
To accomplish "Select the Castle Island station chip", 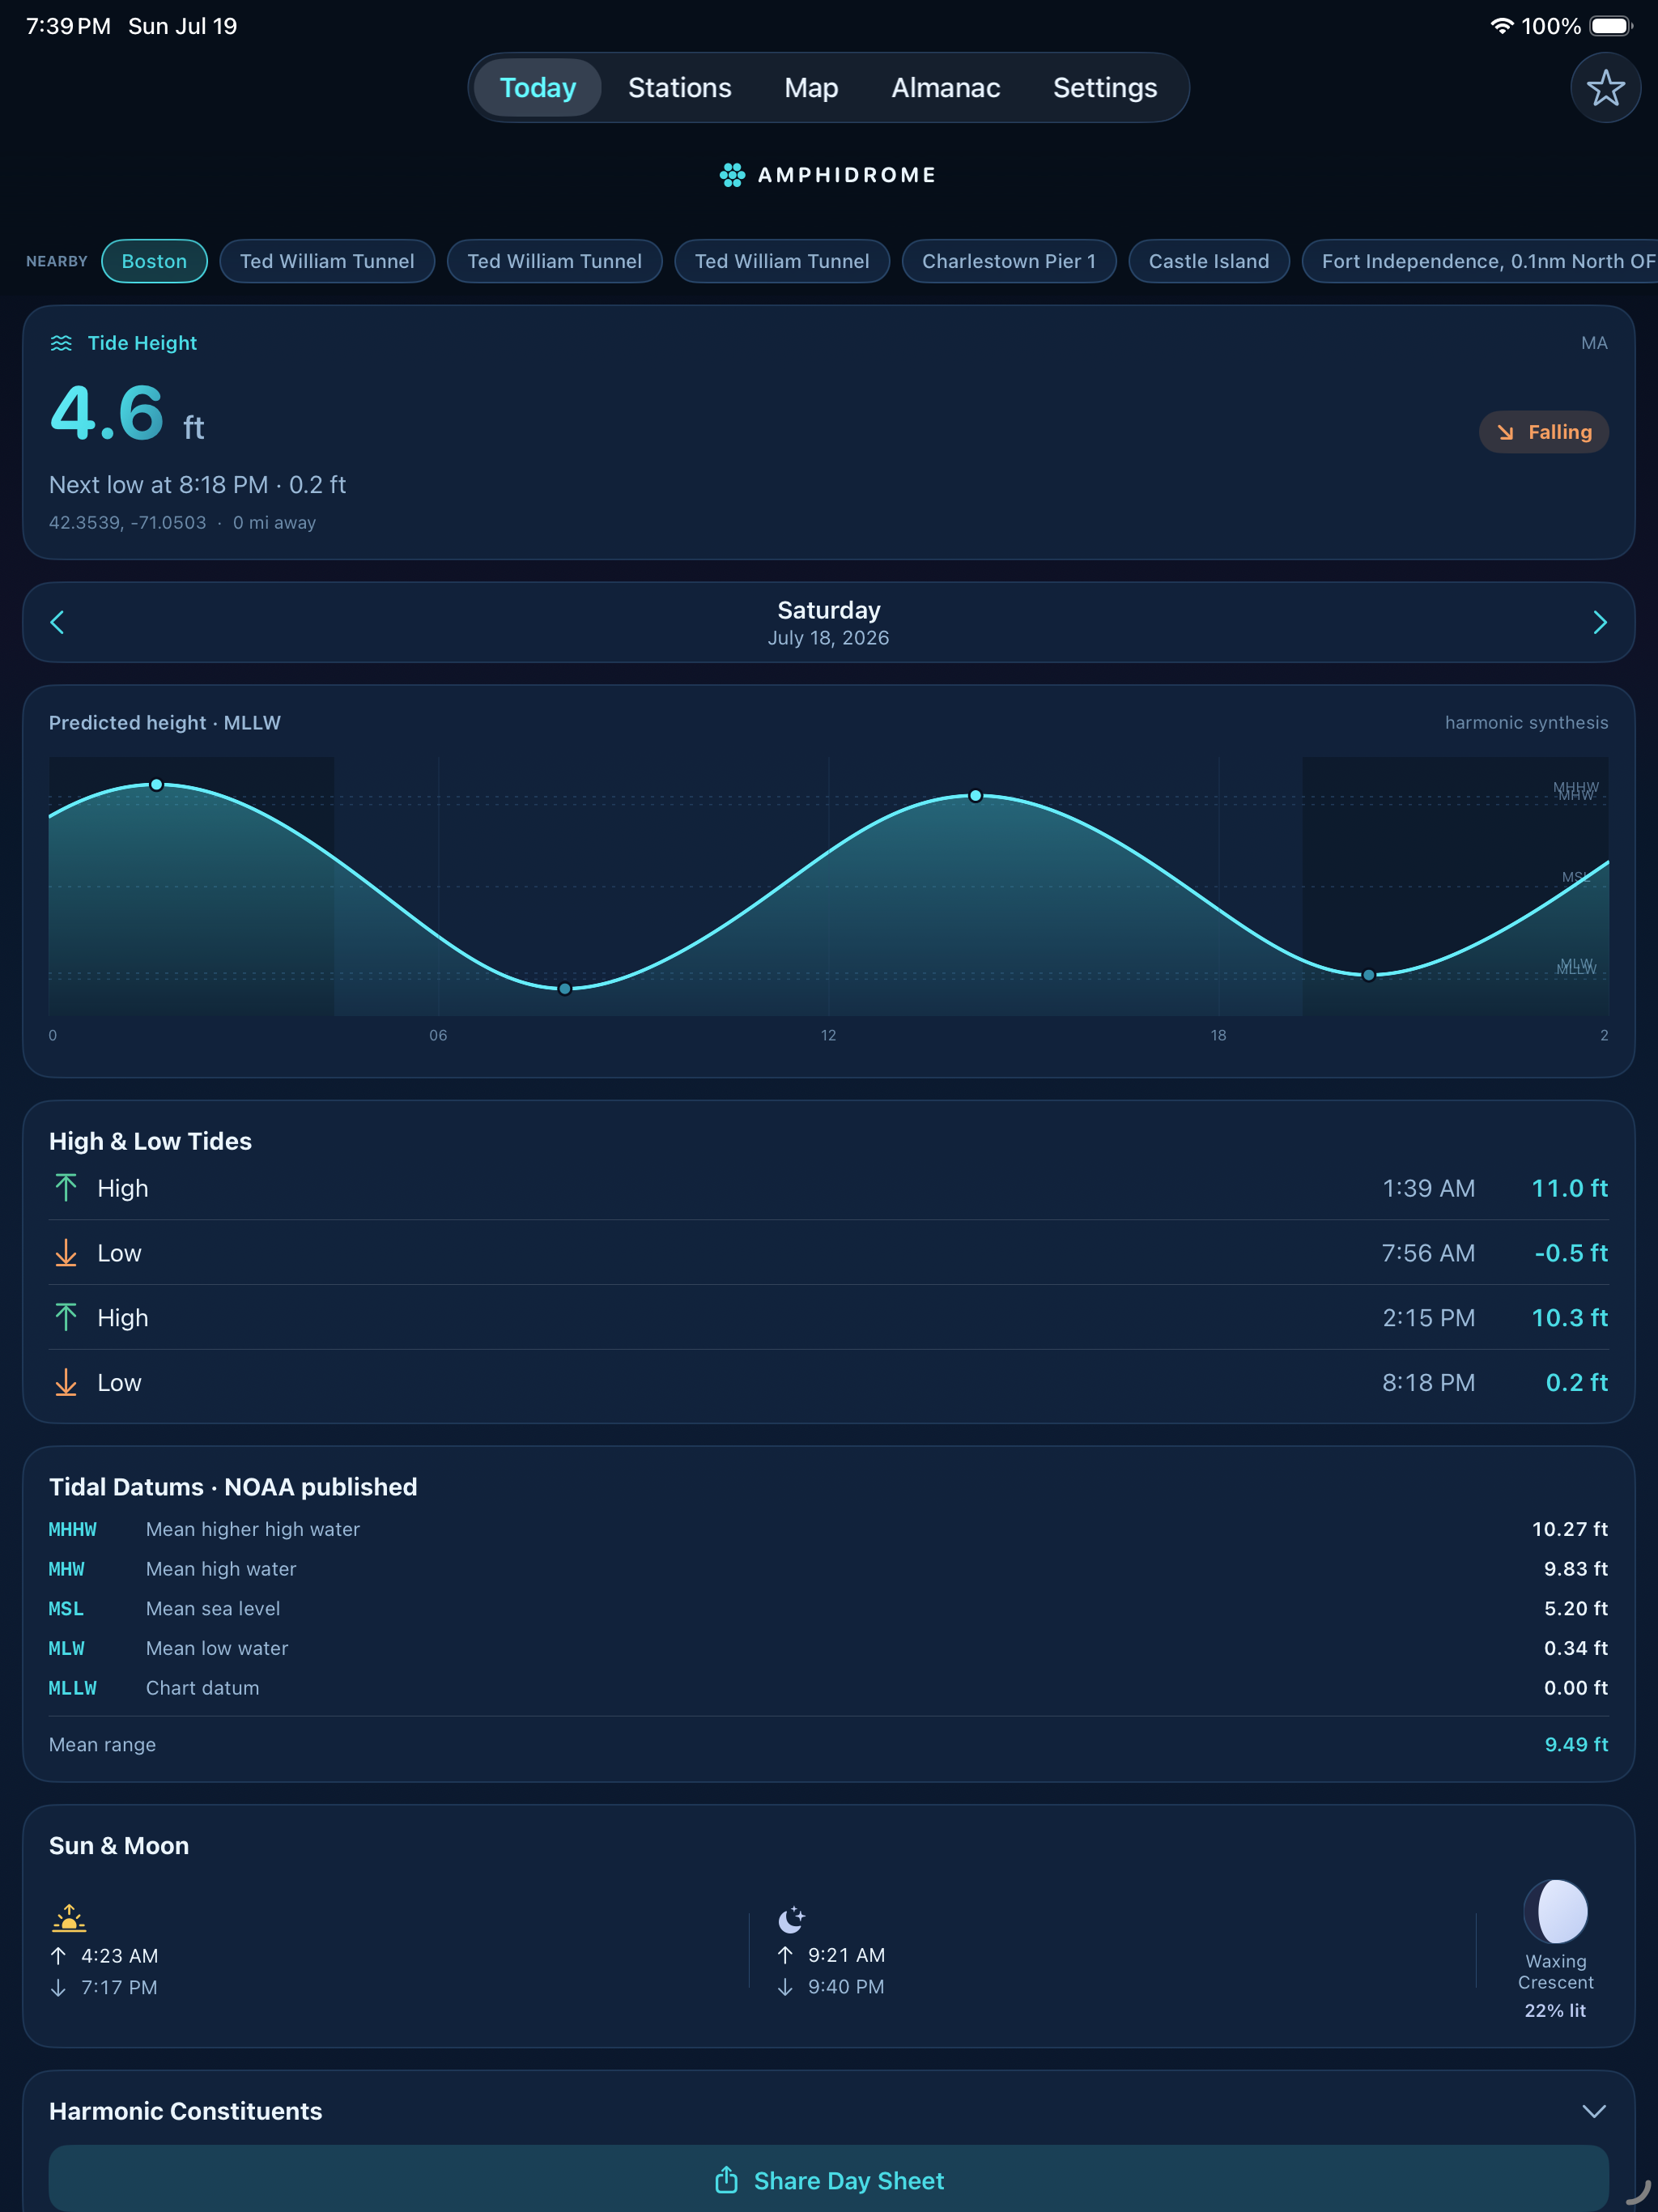I will pos(1208,261).
